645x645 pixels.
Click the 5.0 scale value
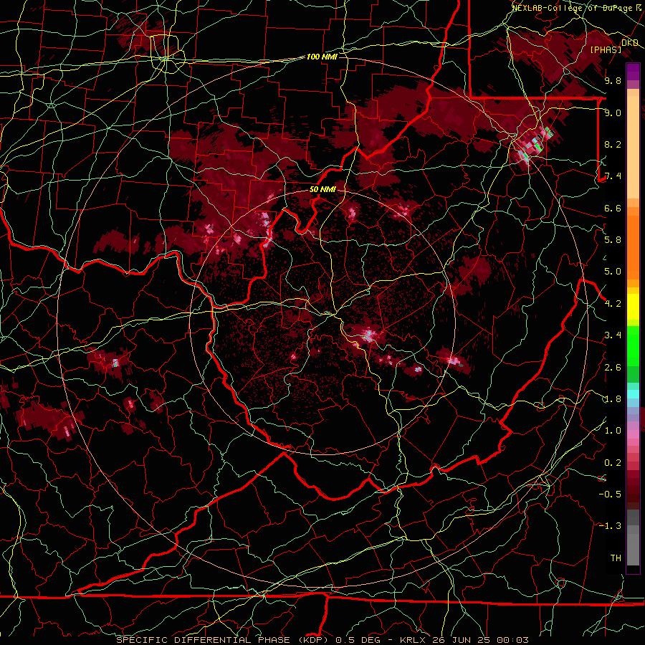point(613,272)
